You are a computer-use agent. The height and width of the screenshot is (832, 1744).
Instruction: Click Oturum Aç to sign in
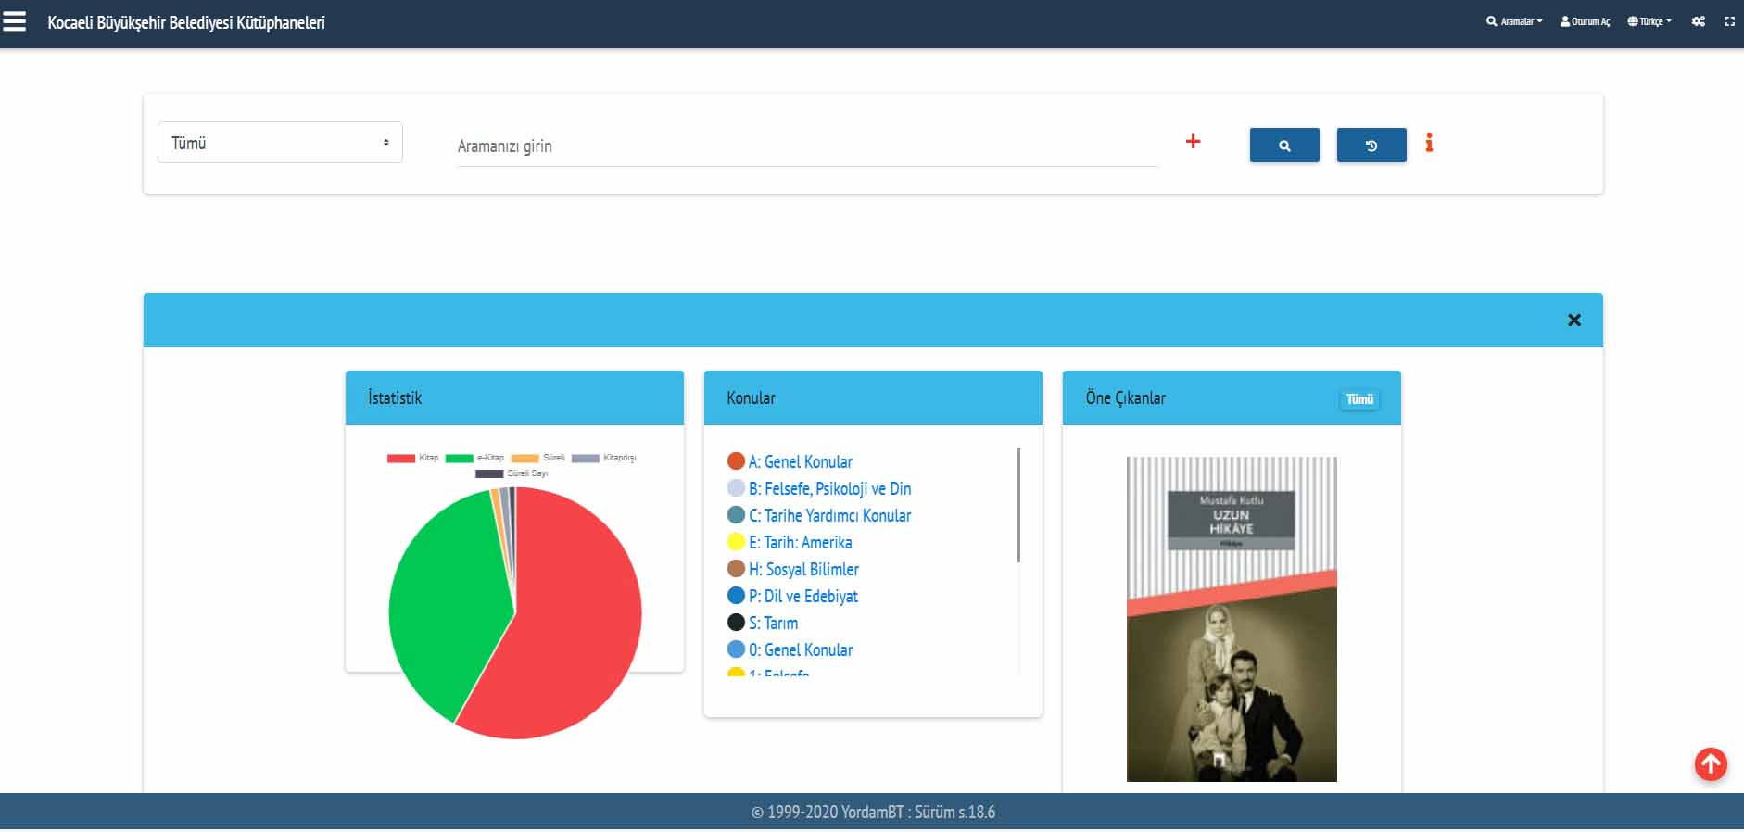(1585, 21)
